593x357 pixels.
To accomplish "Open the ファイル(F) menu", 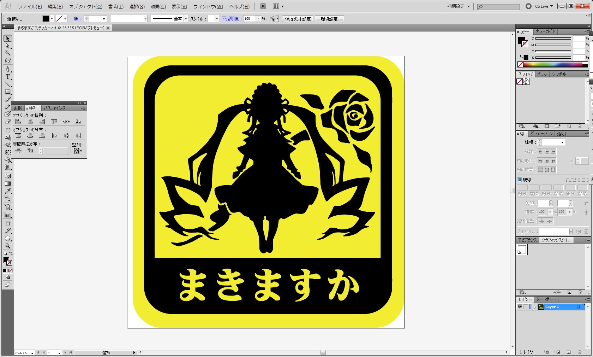I will point(30,6).
